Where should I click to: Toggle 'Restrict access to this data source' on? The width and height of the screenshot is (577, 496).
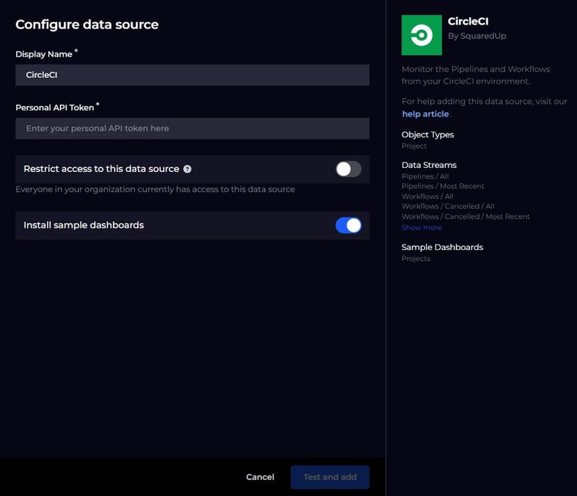tap(347, 169)
